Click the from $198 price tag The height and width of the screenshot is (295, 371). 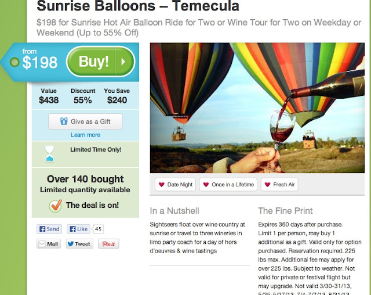click(x=36, y=60)
